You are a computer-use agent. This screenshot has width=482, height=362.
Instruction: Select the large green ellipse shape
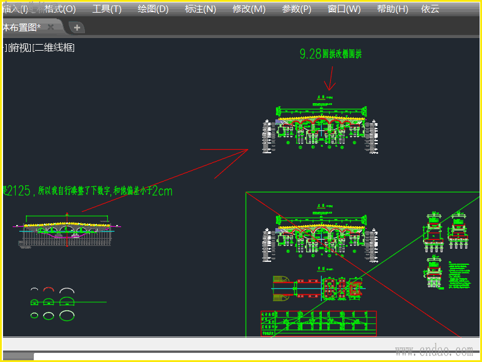point(67,316)
